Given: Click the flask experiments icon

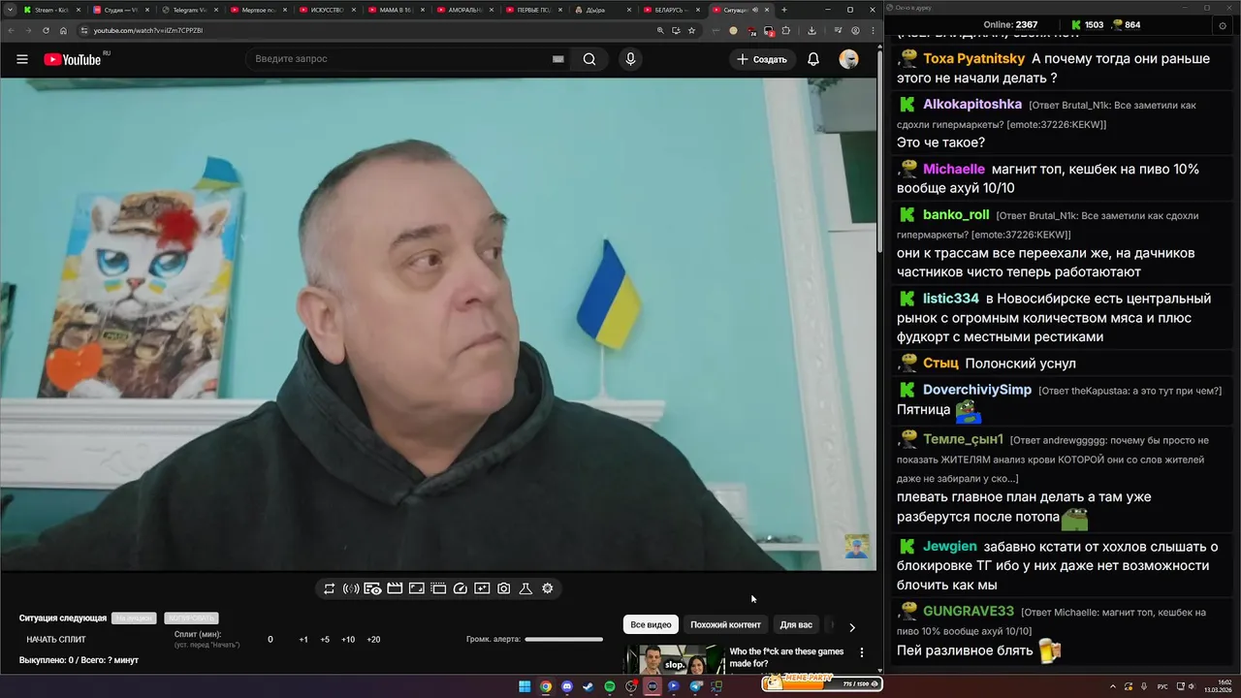Looking at the screenshot, I should [525, 588].
